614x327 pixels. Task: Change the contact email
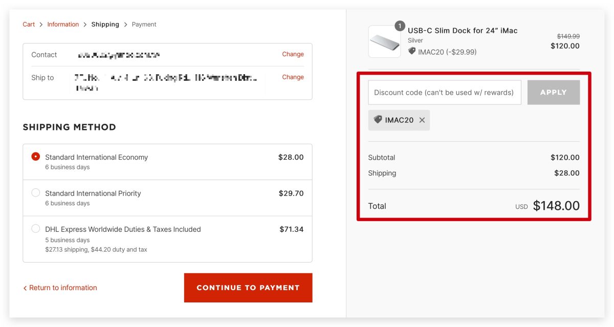point(293,54)
